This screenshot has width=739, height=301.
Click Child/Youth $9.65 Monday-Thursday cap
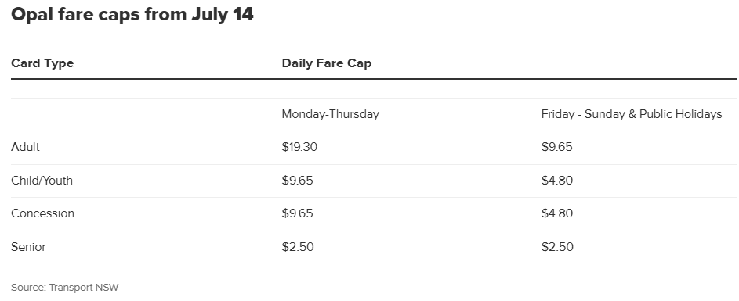pyautogui.click(x=297, y=181)
